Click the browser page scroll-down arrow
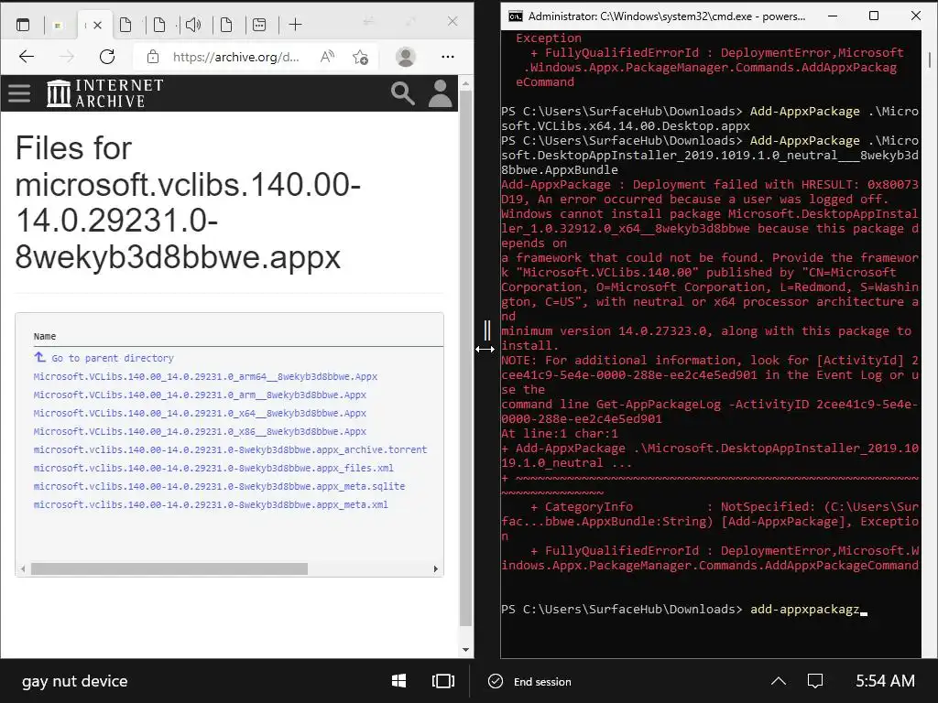Screen dimensions: 938x703 pyautogui.click(x=466, y=650)
